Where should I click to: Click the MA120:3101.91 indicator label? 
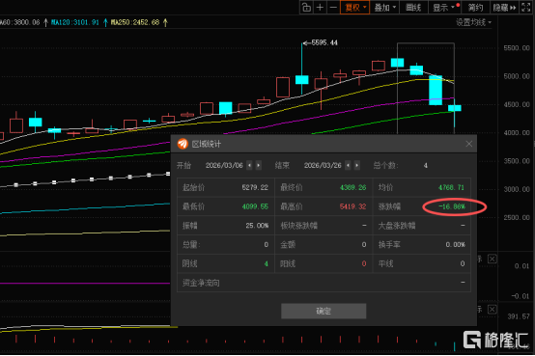pos(75,22)
